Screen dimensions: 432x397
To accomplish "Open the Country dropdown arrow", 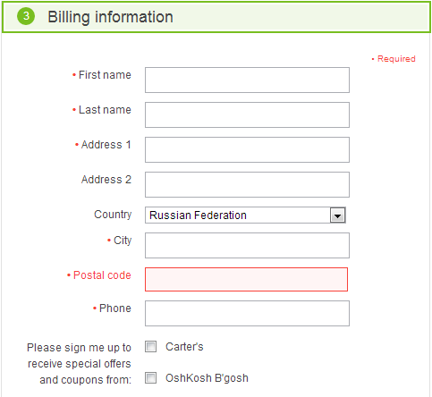I will coord(337,215).
